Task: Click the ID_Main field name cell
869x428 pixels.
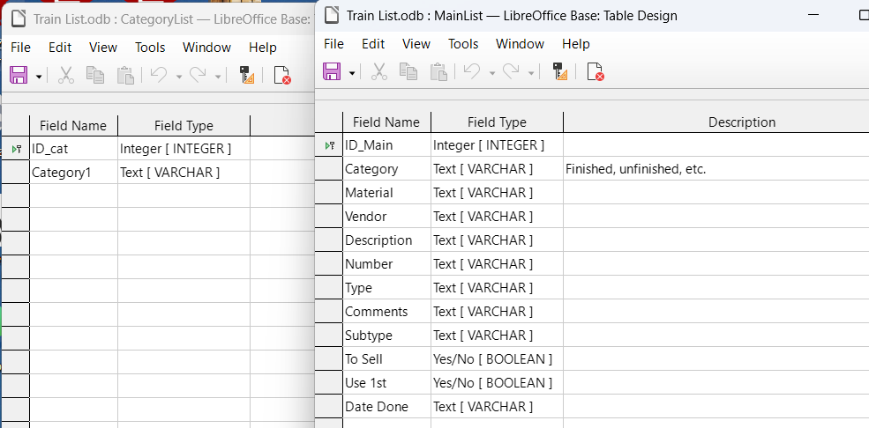Action: tap(386, 145)
